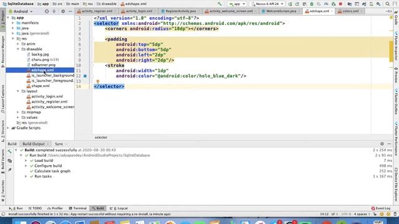Switch to colors.xml editor tab
The width and height of the screenshot is (399, 224).
[350, 11]
